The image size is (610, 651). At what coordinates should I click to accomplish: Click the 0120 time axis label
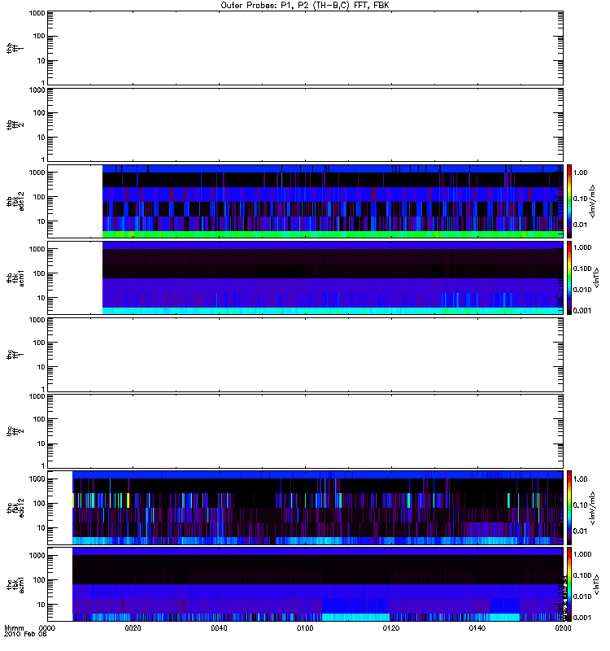391,628
